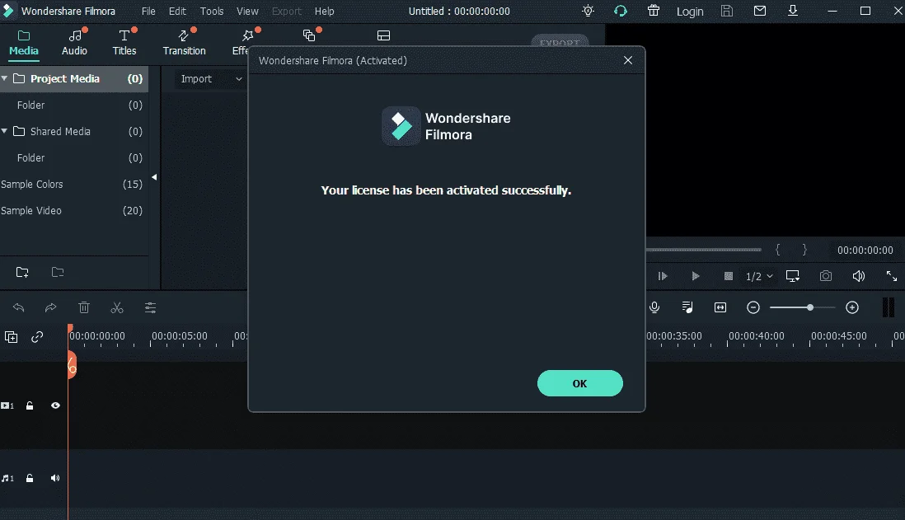Click the redo arrow icon

(x=51, y=307)
